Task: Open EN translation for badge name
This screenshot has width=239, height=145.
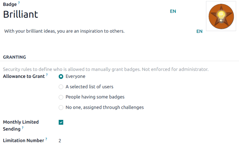Action: click(173, 11)
